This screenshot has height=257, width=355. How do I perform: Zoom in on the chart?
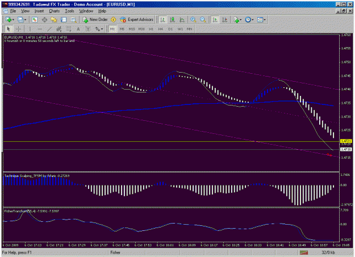[x=193, y=20]
